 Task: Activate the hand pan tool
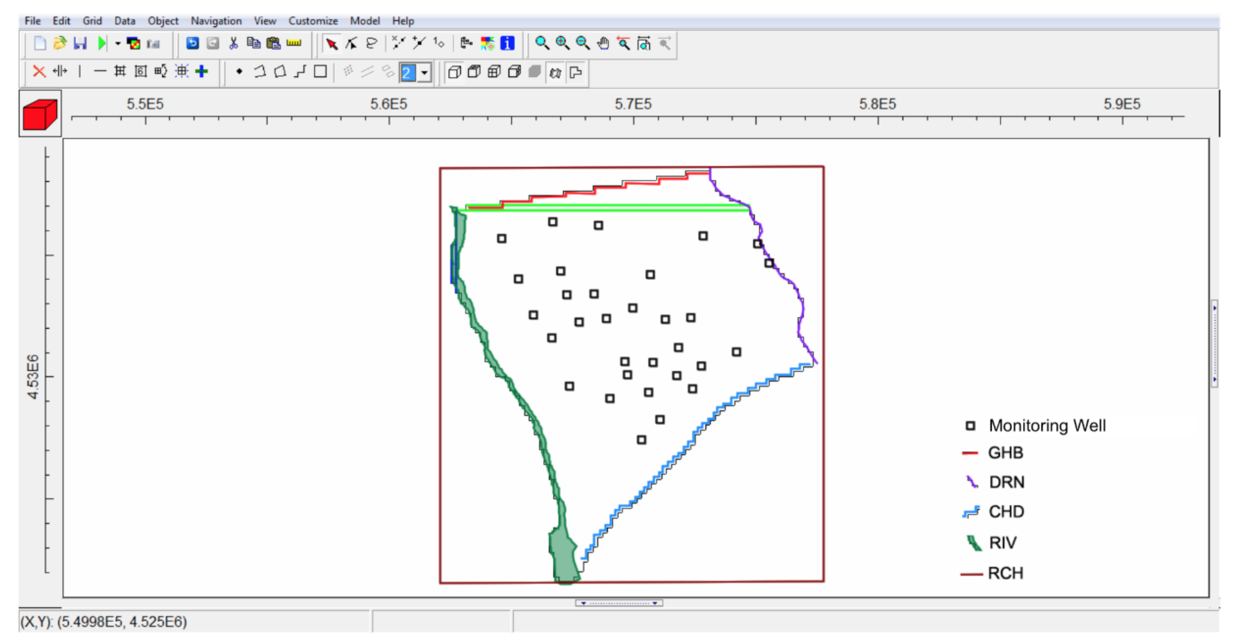603,44
